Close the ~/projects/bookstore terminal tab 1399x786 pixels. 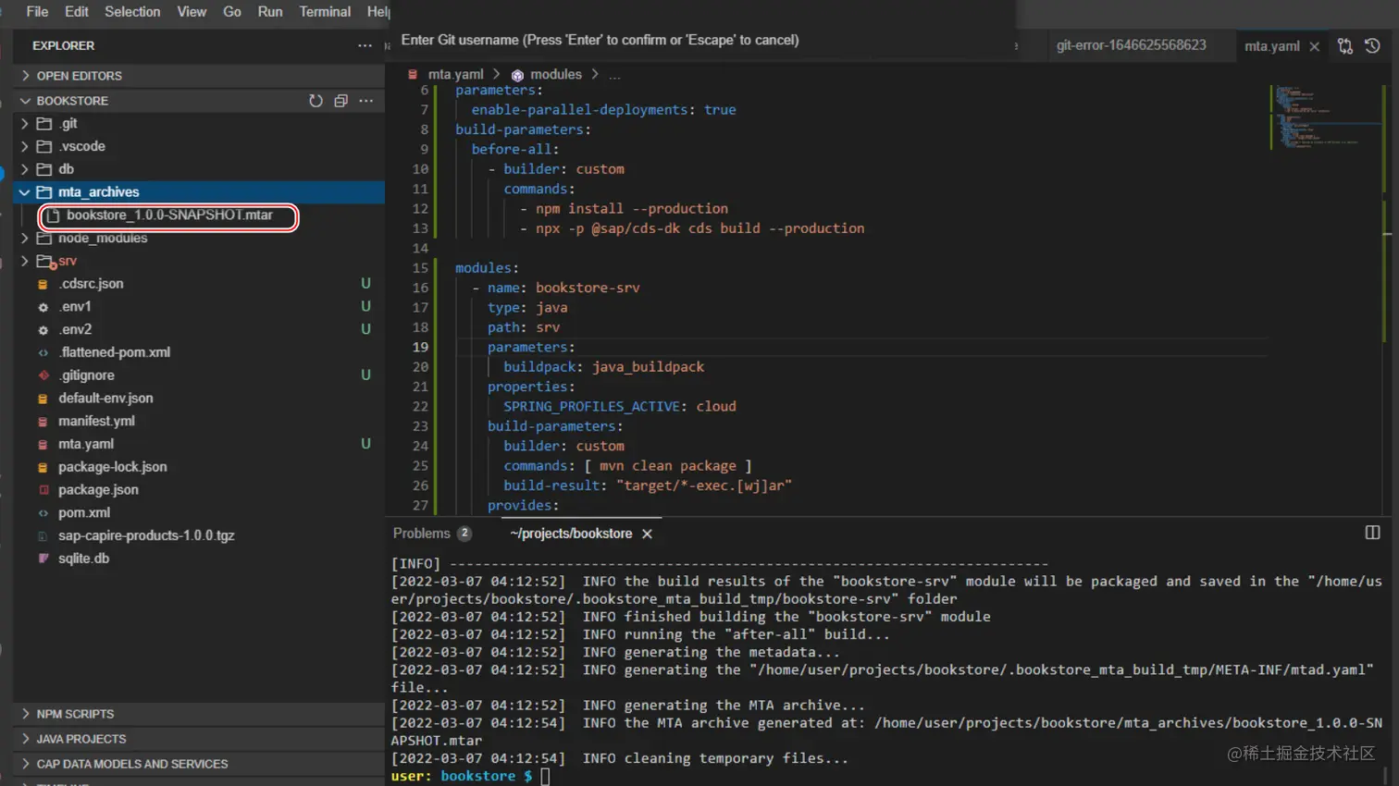pyautogui.click(x=647, y=534)
